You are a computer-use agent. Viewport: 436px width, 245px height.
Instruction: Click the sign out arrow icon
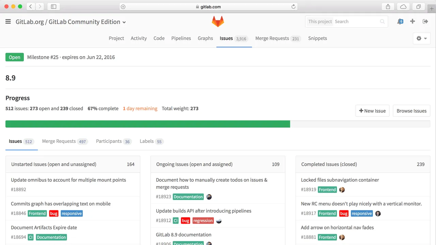[x=425, y=21]
